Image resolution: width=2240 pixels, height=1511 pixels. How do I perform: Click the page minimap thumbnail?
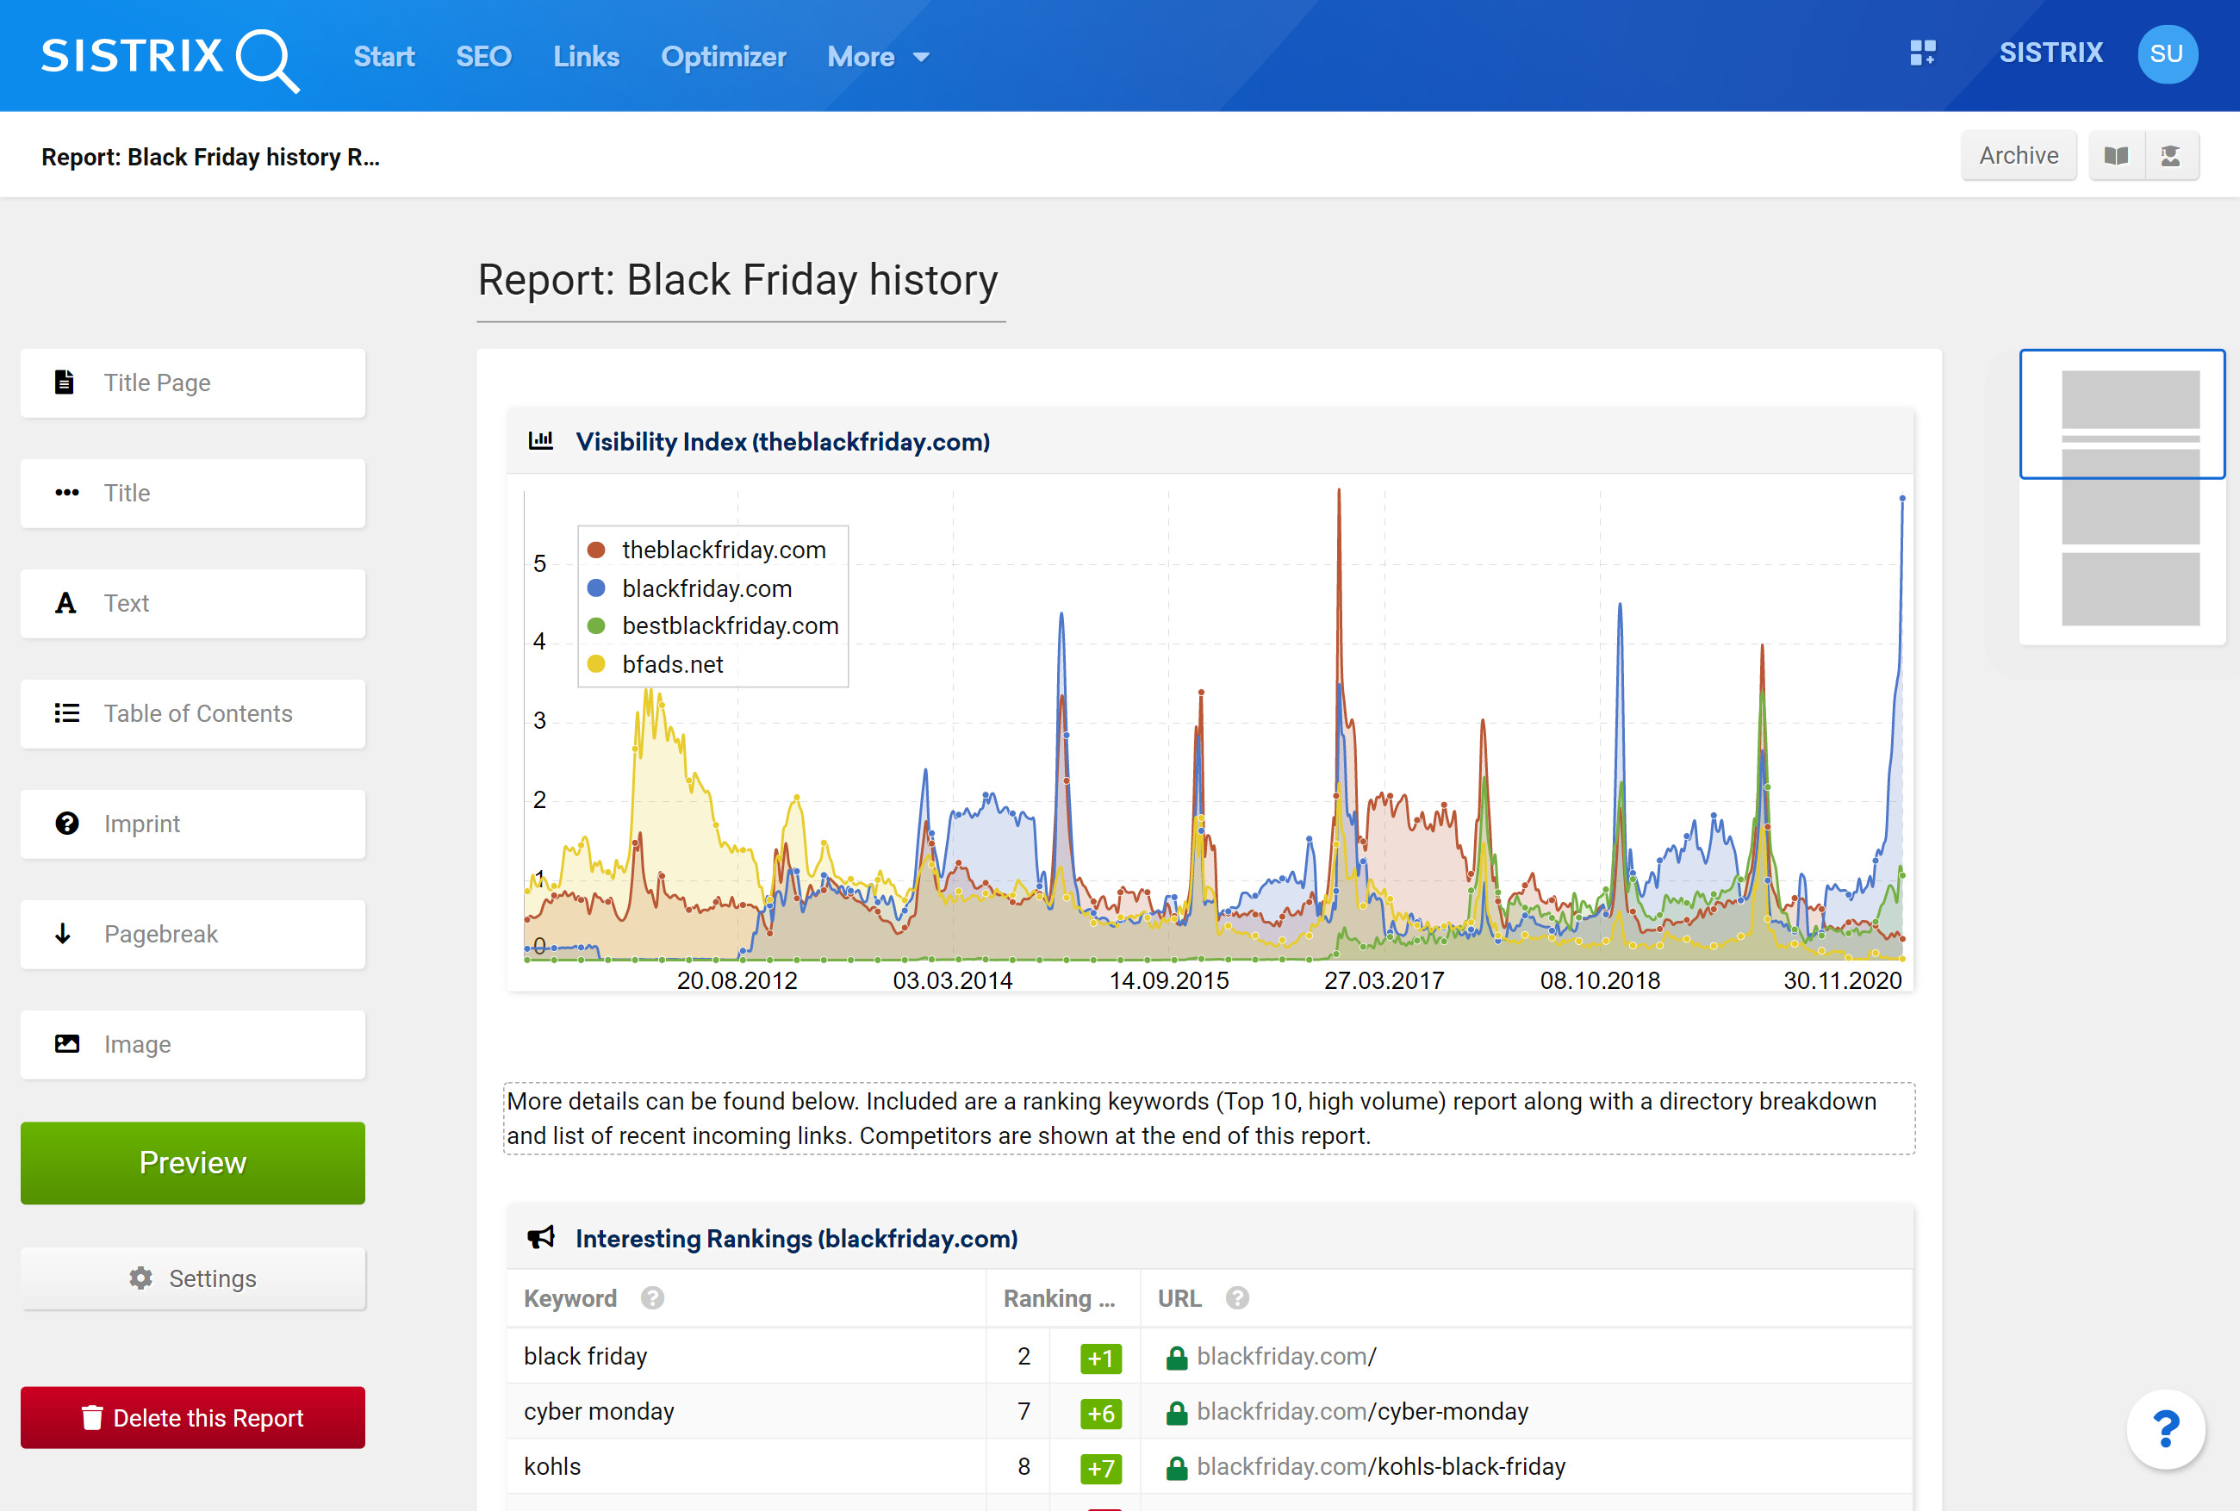click(2123, 497)
